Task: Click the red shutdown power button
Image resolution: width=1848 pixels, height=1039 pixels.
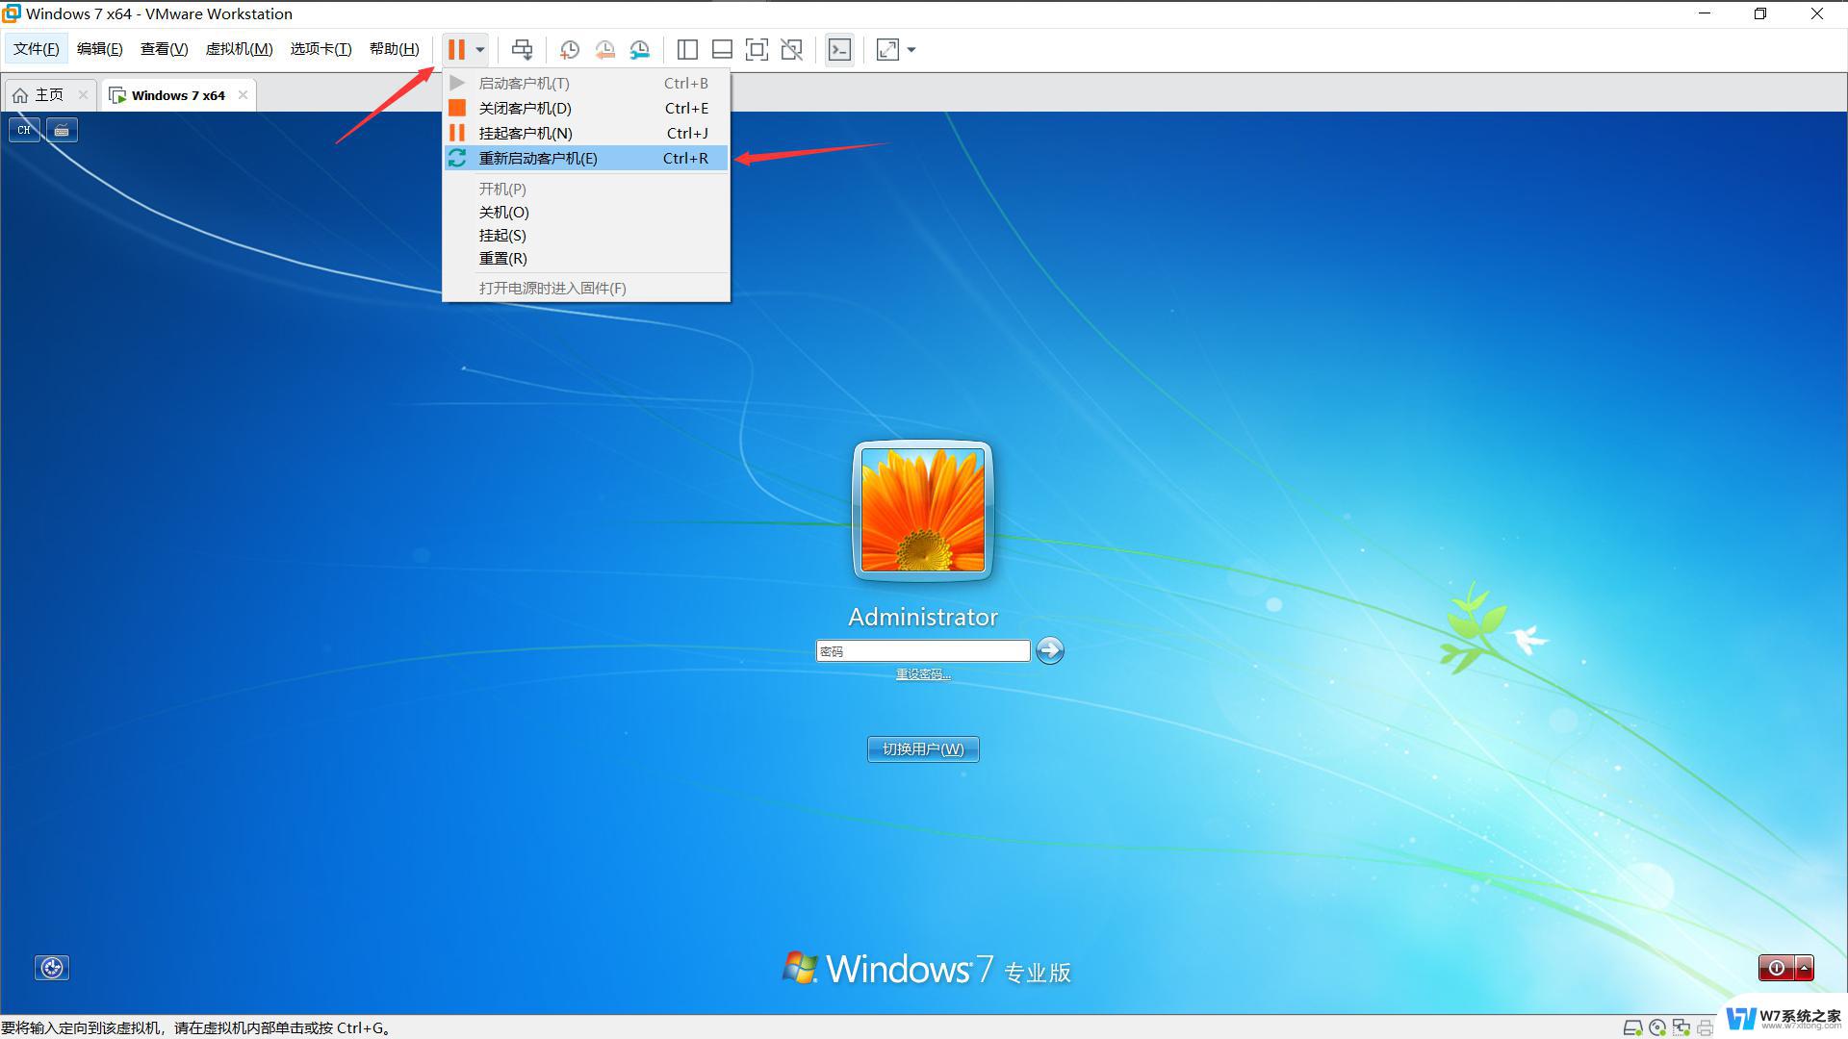Action: [1777, 968]
